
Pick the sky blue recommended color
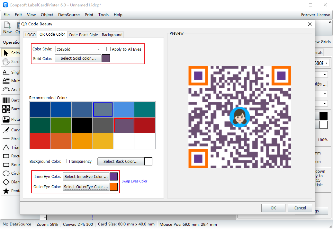coord(124,110)
